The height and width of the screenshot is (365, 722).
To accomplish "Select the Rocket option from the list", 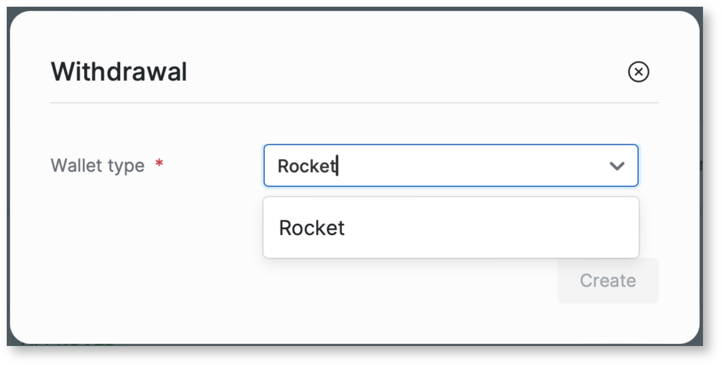I will [x=312, y=228].
